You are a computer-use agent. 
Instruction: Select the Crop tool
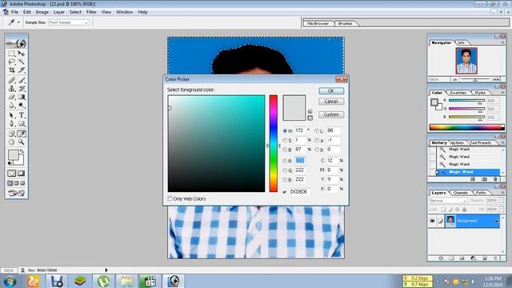12,70
